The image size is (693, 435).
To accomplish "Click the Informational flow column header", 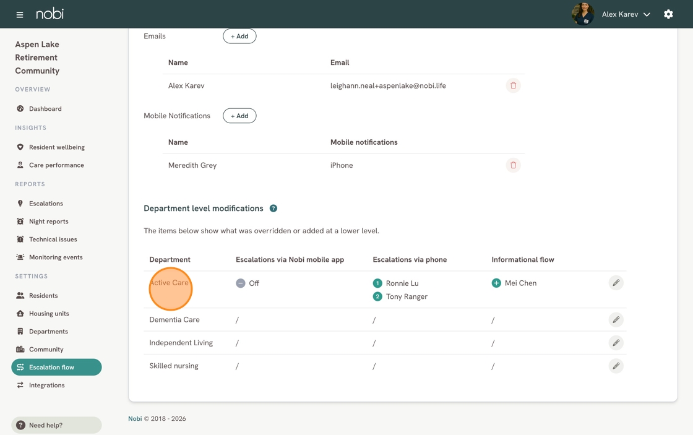I will pos(523,259).
